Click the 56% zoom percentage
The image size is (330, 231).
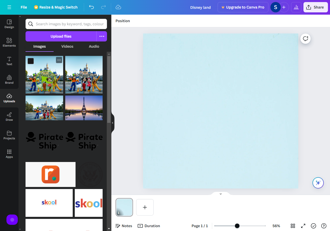coord(276,226)
